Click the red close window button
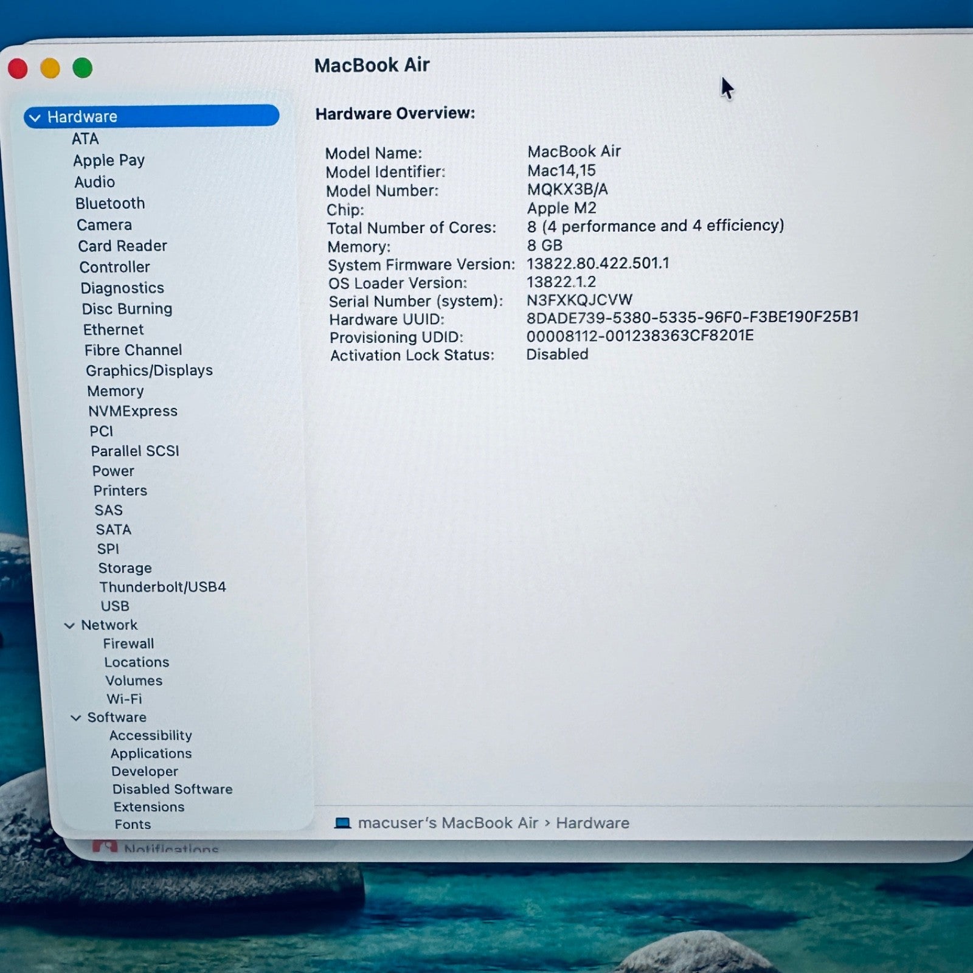The width and height of the screenshot is (973, 973). point(18,69)
